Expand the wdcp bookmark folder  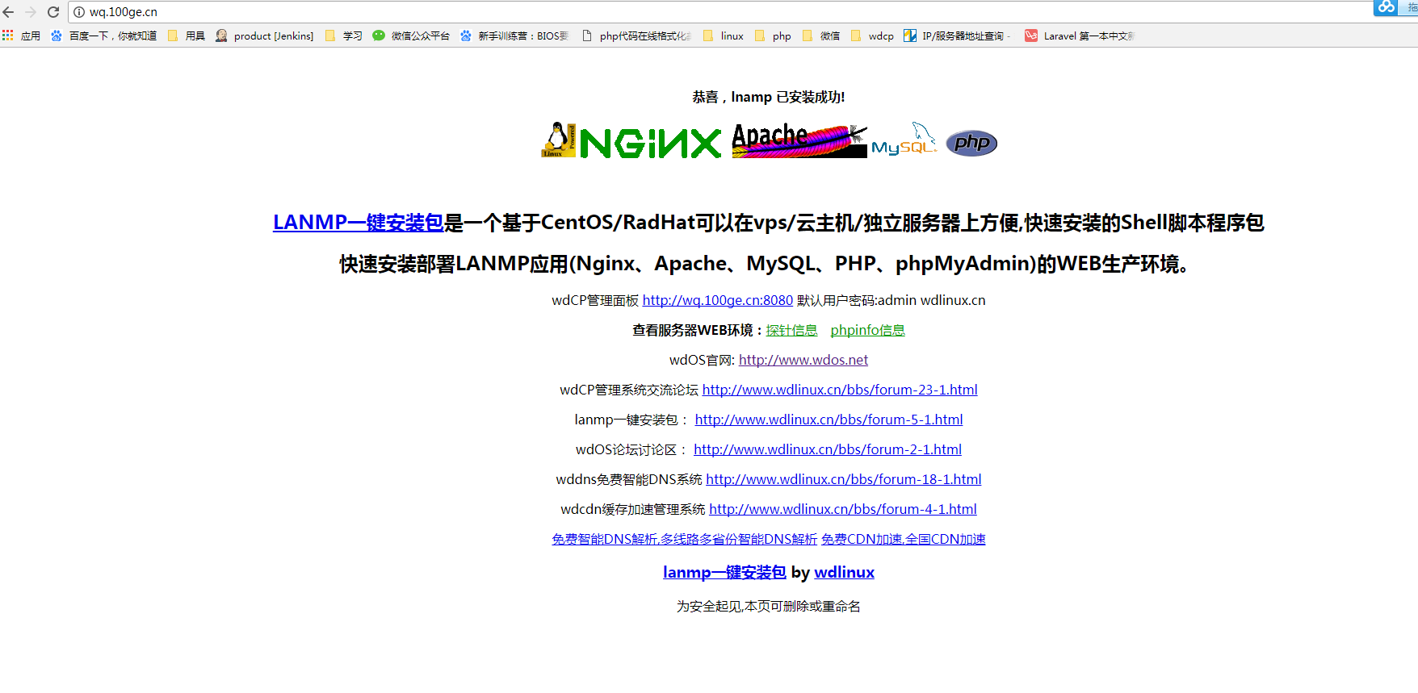[x=872, y=35]
